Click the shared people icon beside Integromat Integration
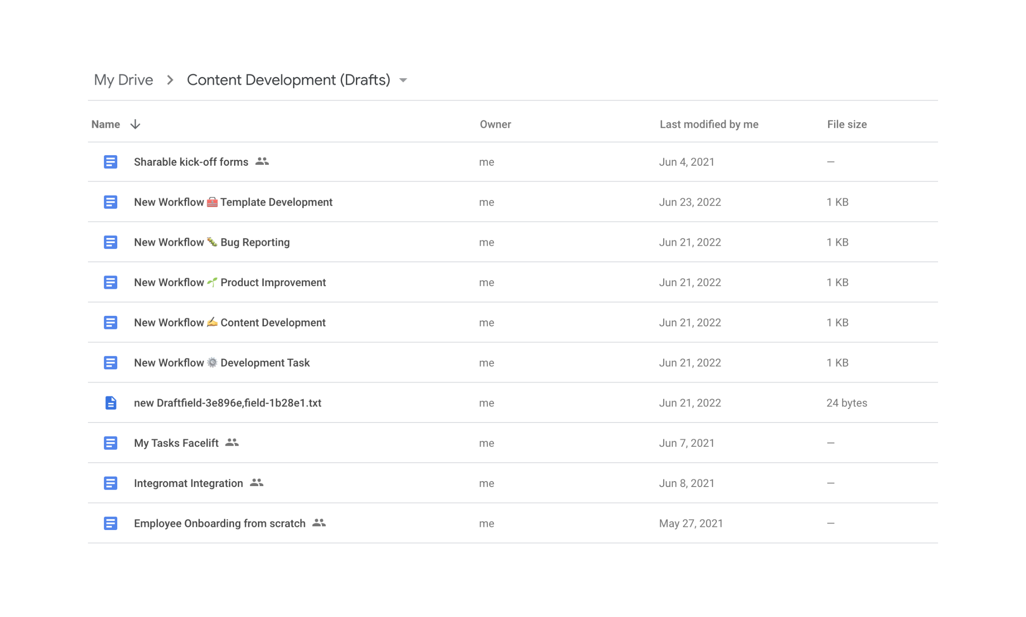 [257, 482]
